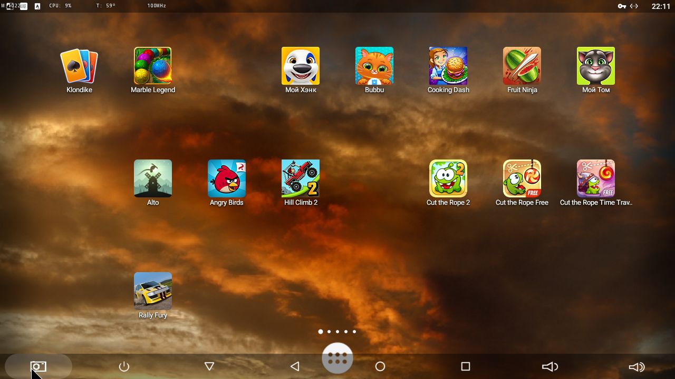The image size is (675, 379).
Task: Launch Hill Climb 2
Action: click(x=301, y=178)
